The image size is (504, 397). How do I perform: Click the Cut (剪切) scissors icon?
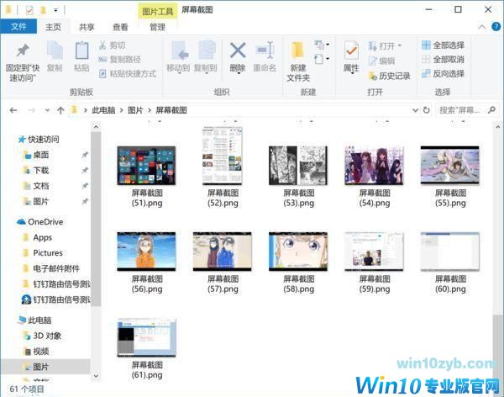click(102, 45)
